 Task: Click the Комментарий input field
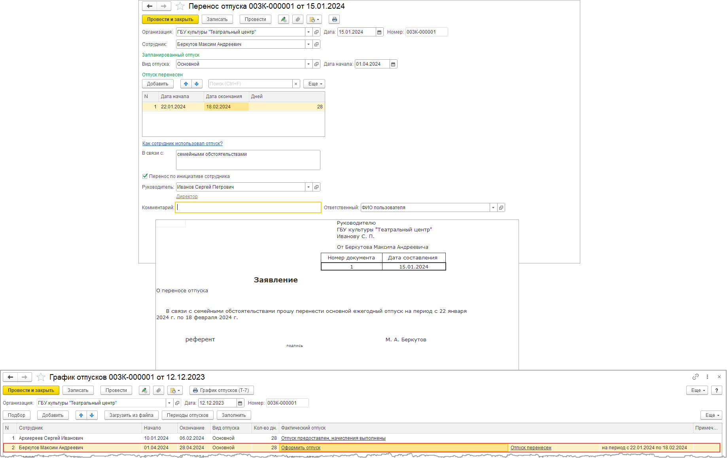[248, 208]
